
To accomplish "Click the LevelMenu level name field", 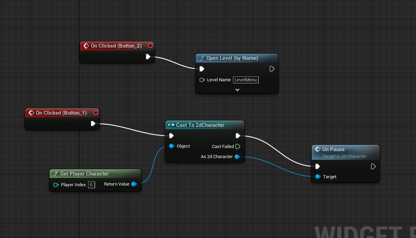I will 245,80.
